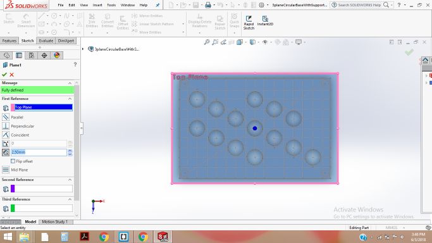Viewport: 432px width, 243px height.
Task: Increment offset distance with up spinner
Action: coord(70,151)
